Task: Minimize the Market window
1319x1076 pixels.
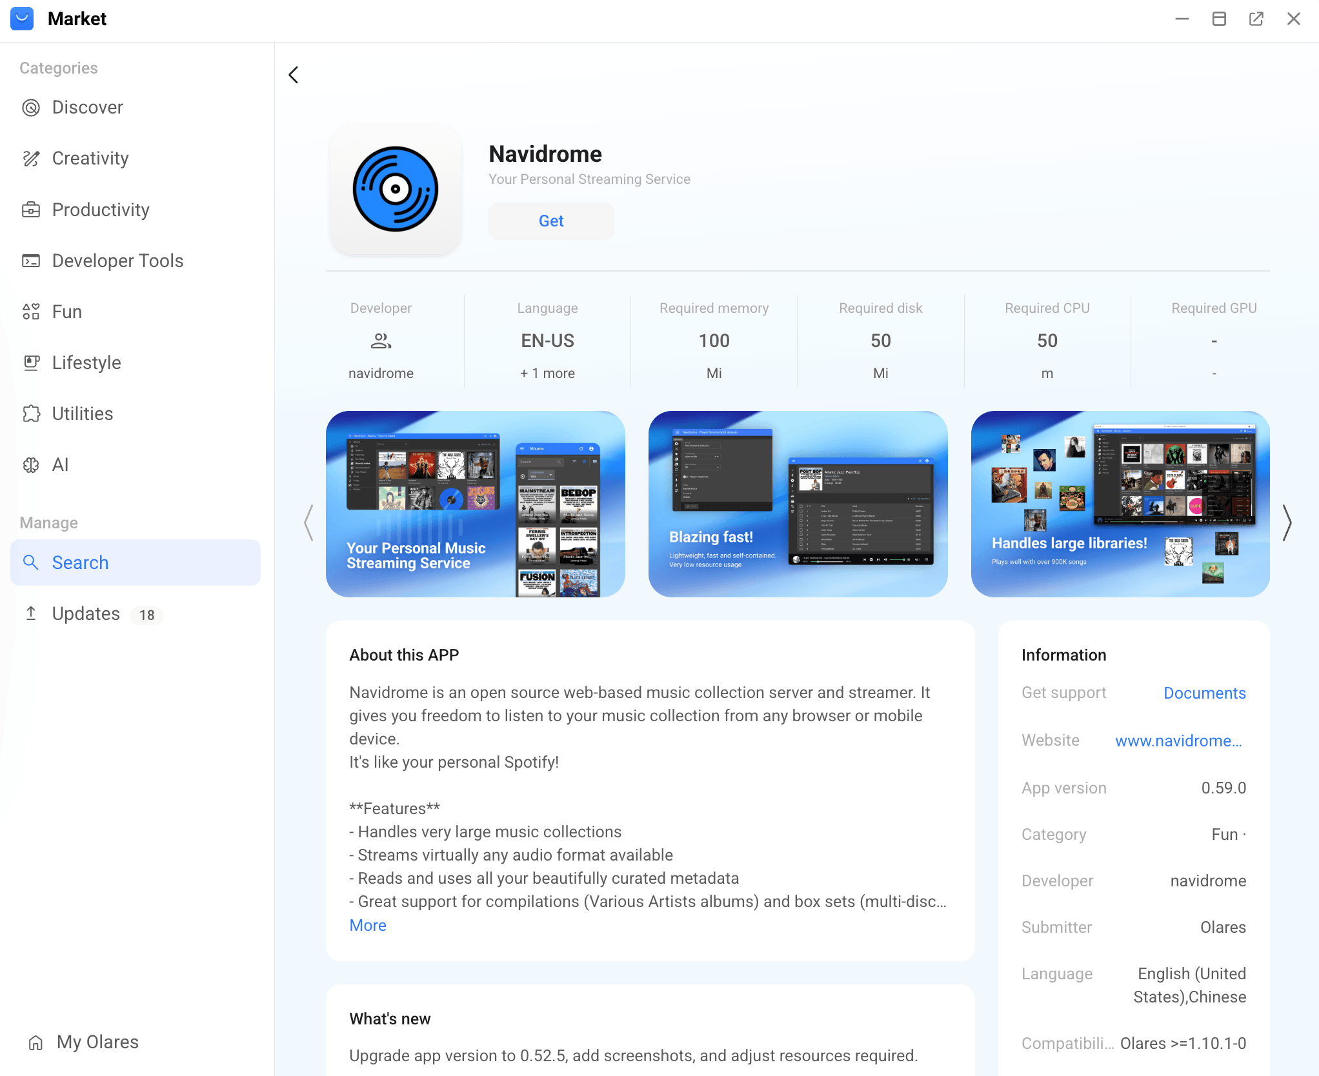Action: (1182, 19)
